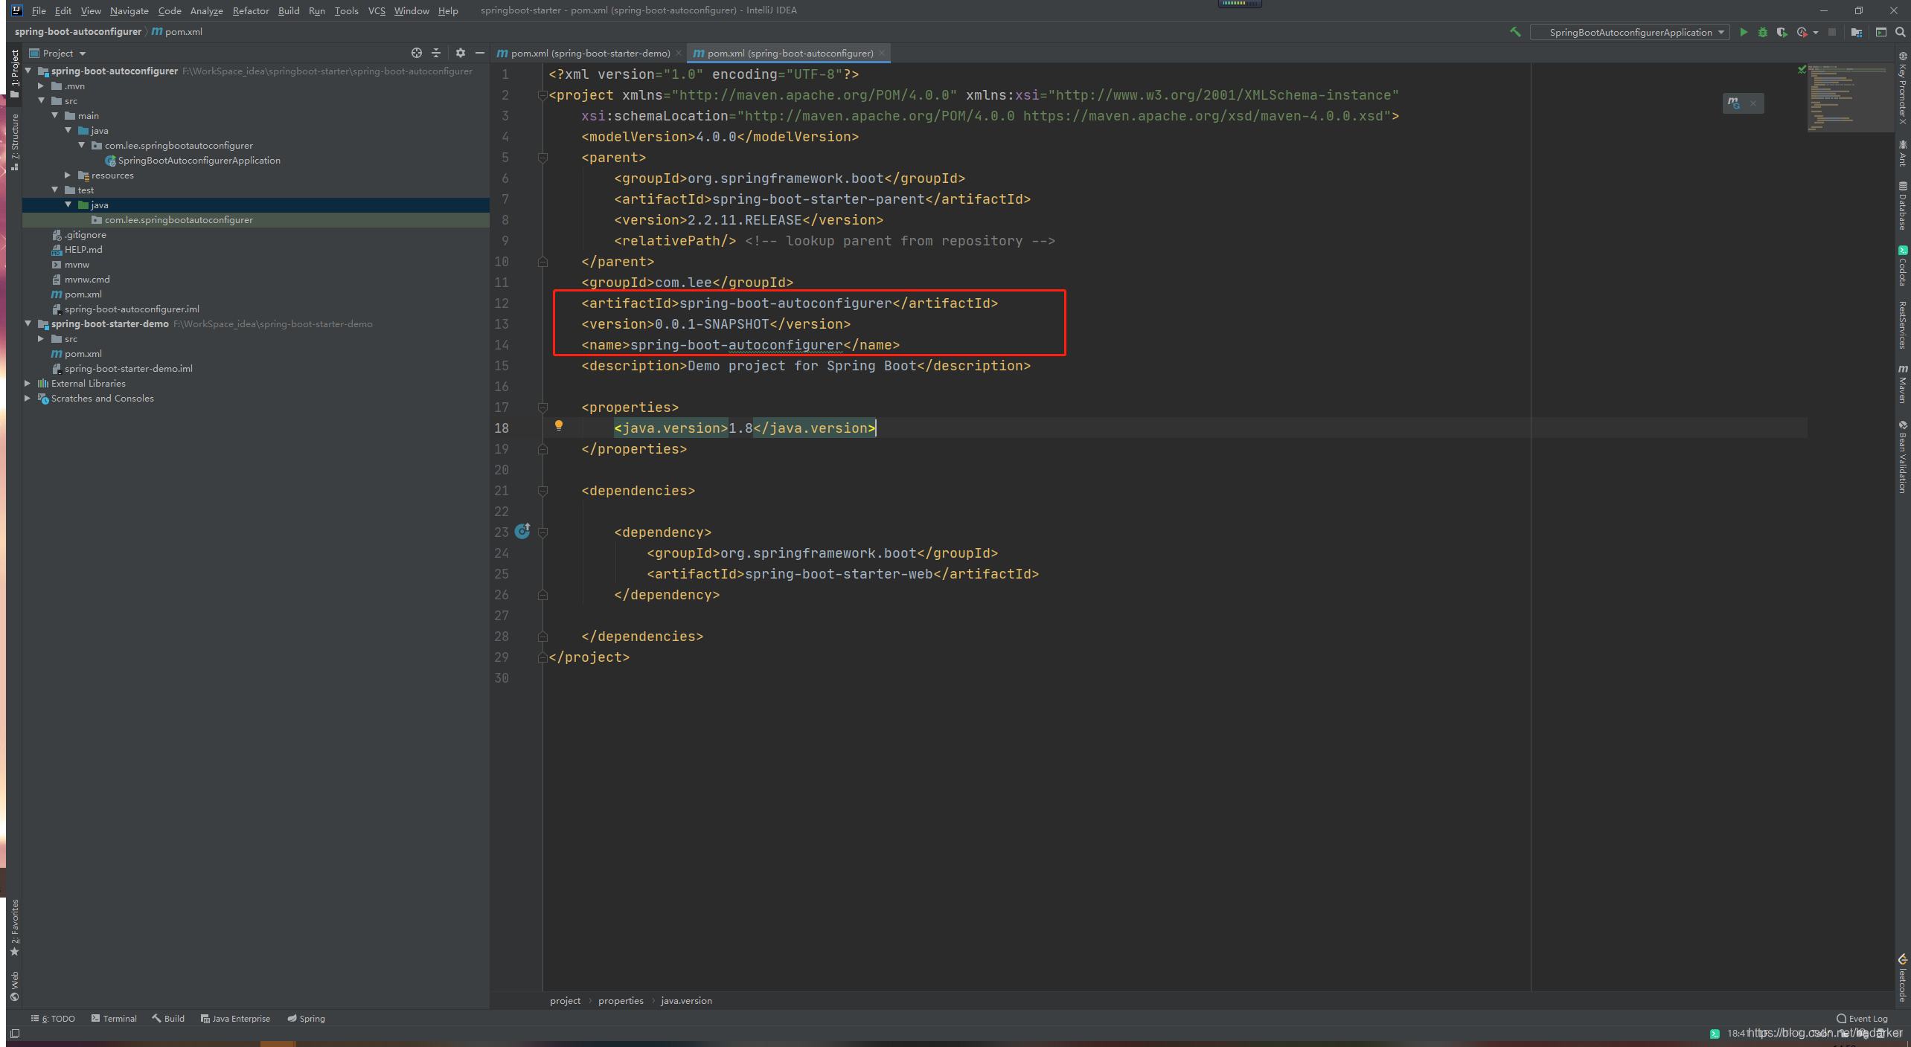Screen dimensions: 1911x1047
Task: Open the Spring tool window button
Action: point(306,1018)
